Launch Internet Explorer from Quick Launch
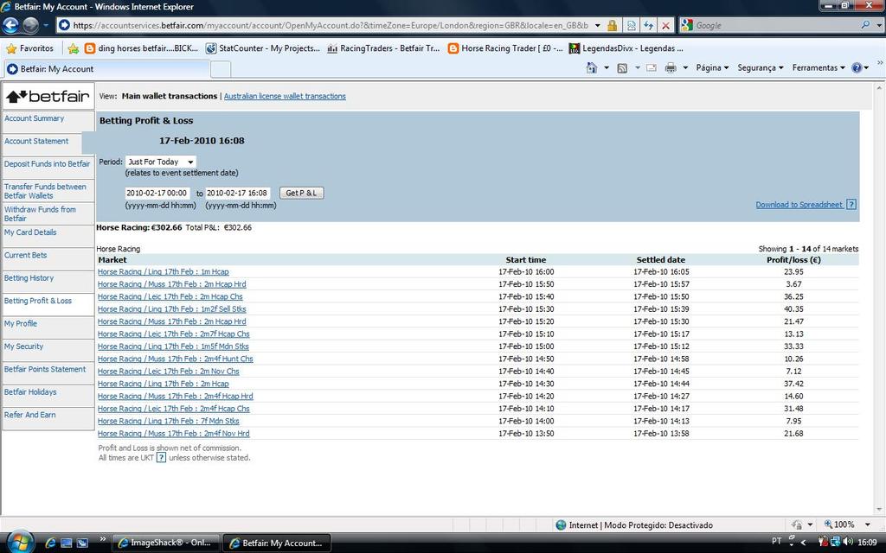Viewport: 886px width, 553px height. 50,543
